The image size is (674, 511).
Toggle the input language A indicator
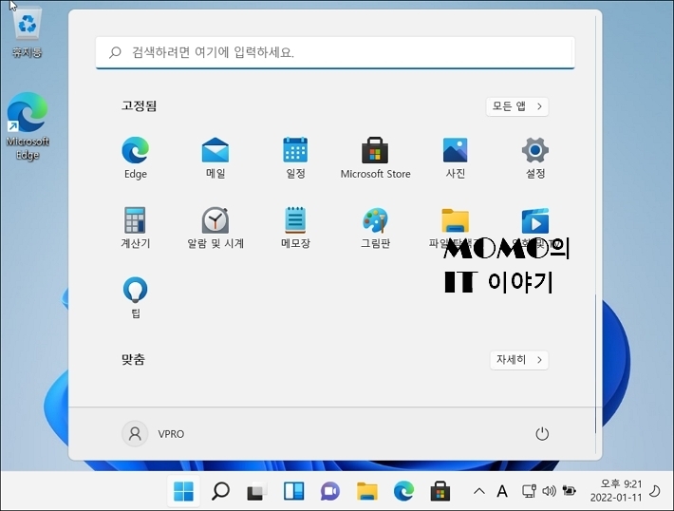coord(502,491)
